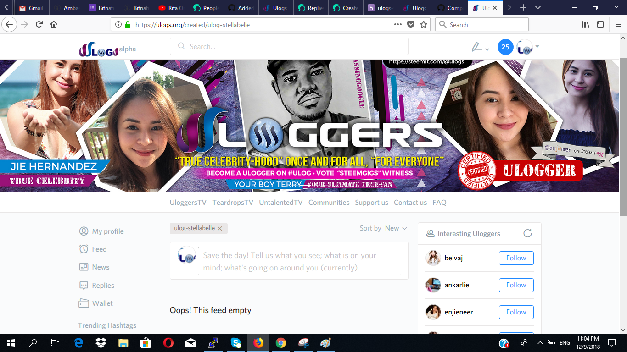
Task: Follow user belvaj
Action: tap(516, 258)
